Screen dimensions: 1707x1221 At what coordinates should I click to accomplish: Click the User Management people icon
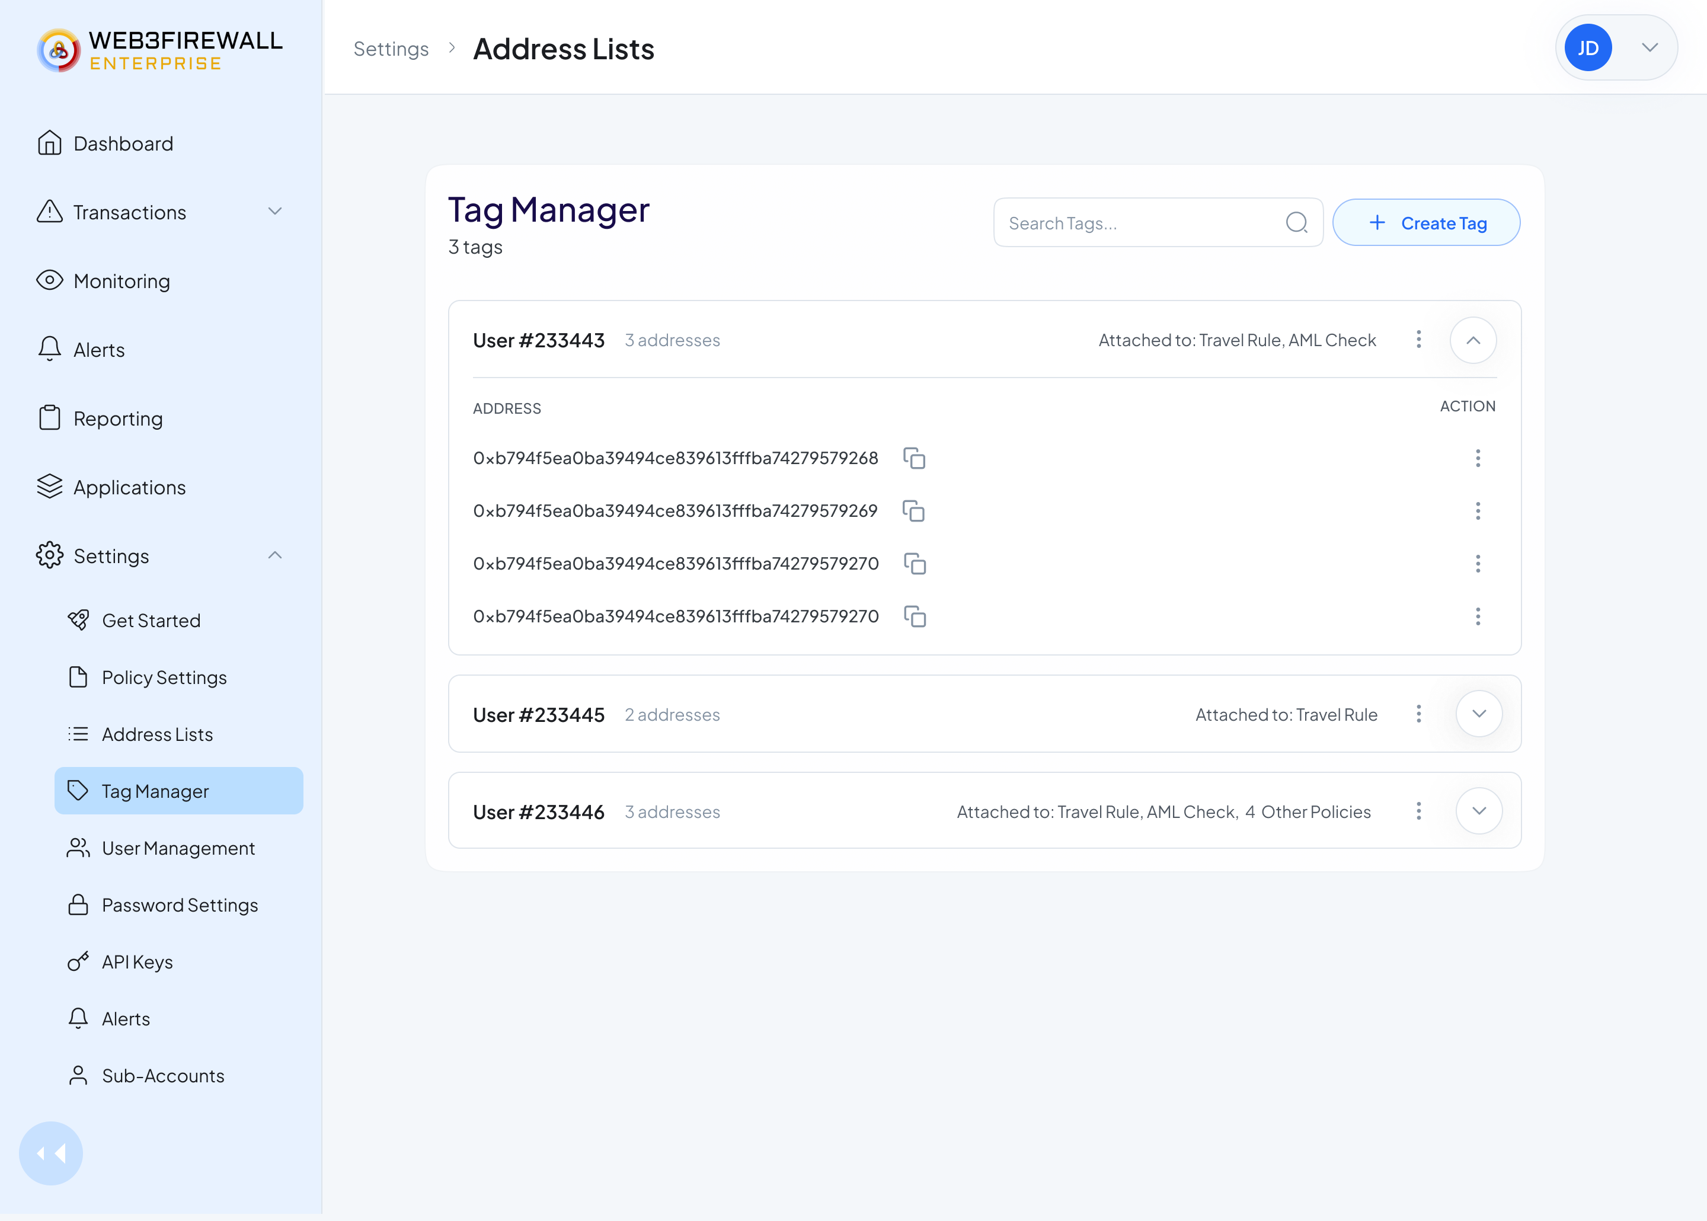coord(78,848)
